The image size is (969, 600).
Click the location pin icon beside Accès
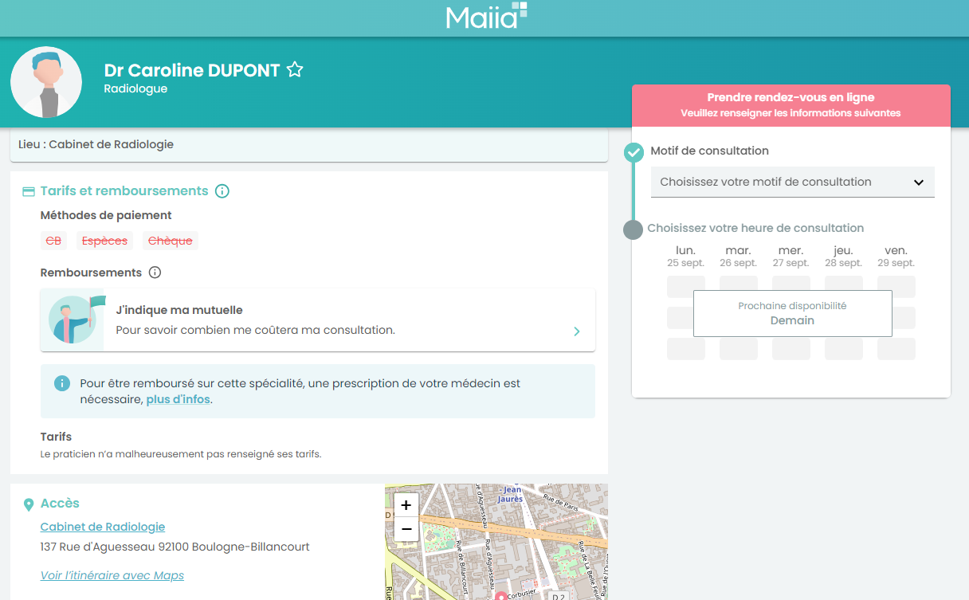click(x=29, y=504)
